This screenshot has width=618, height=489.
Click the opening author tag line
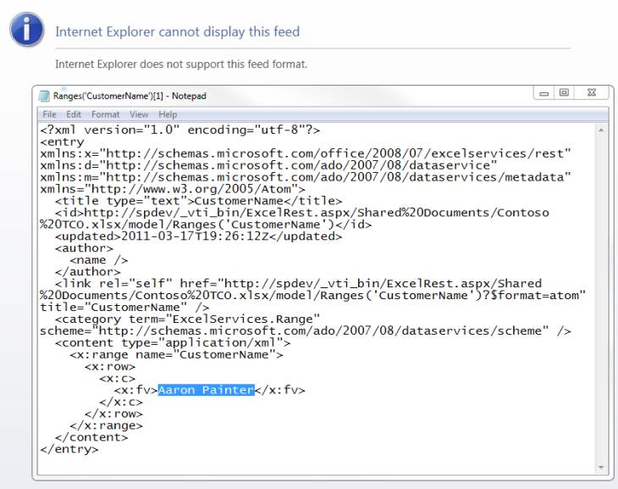tap(85, 248)
